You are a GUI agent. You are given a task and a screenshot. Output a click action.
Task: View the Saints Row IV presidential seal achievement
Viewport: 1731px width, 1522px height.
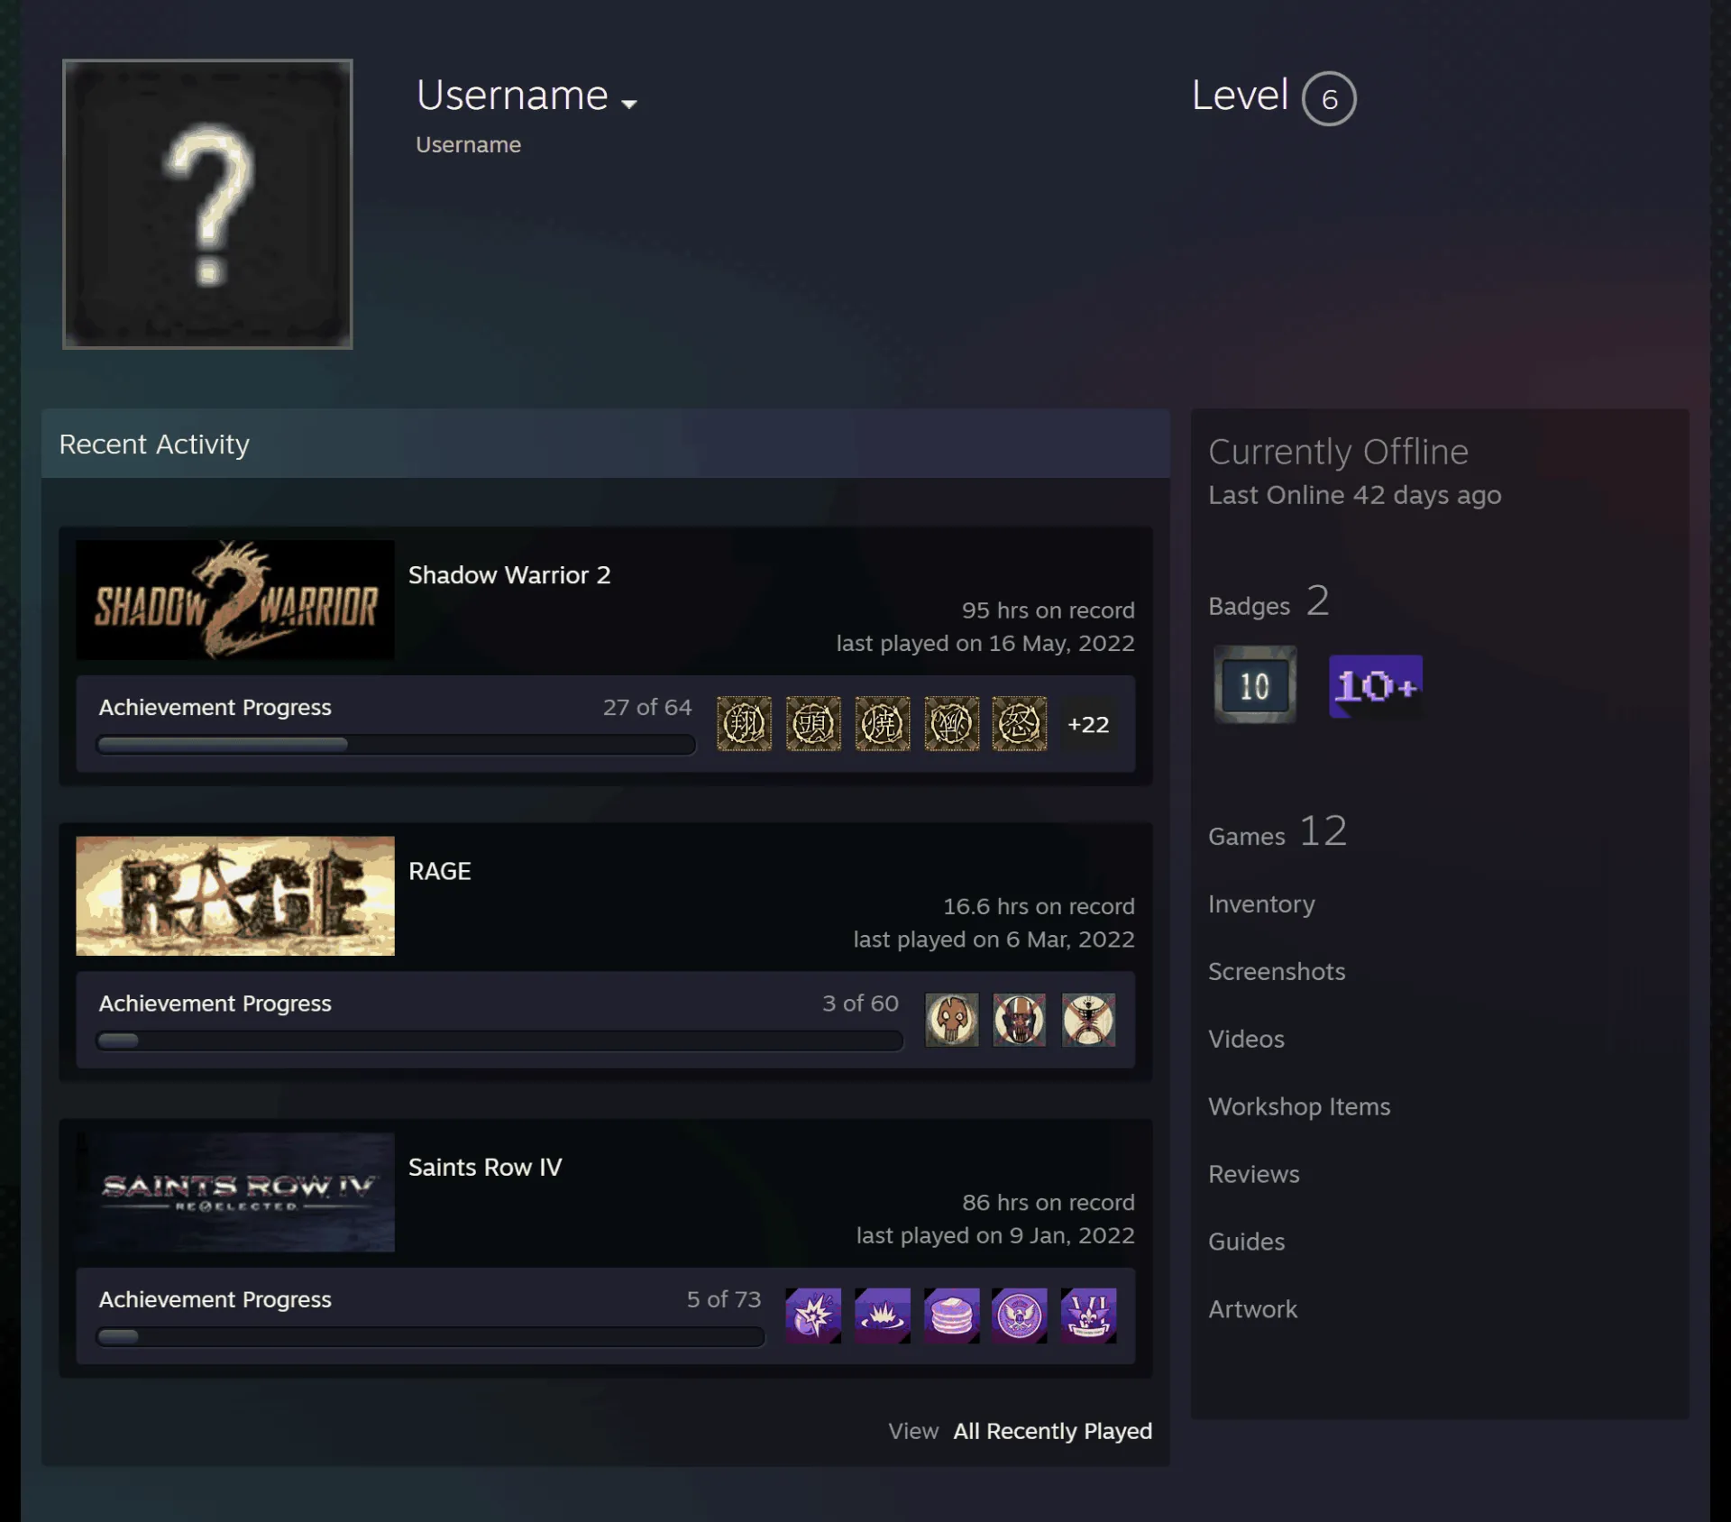pyautogui.click(x=1020, y=1316)
